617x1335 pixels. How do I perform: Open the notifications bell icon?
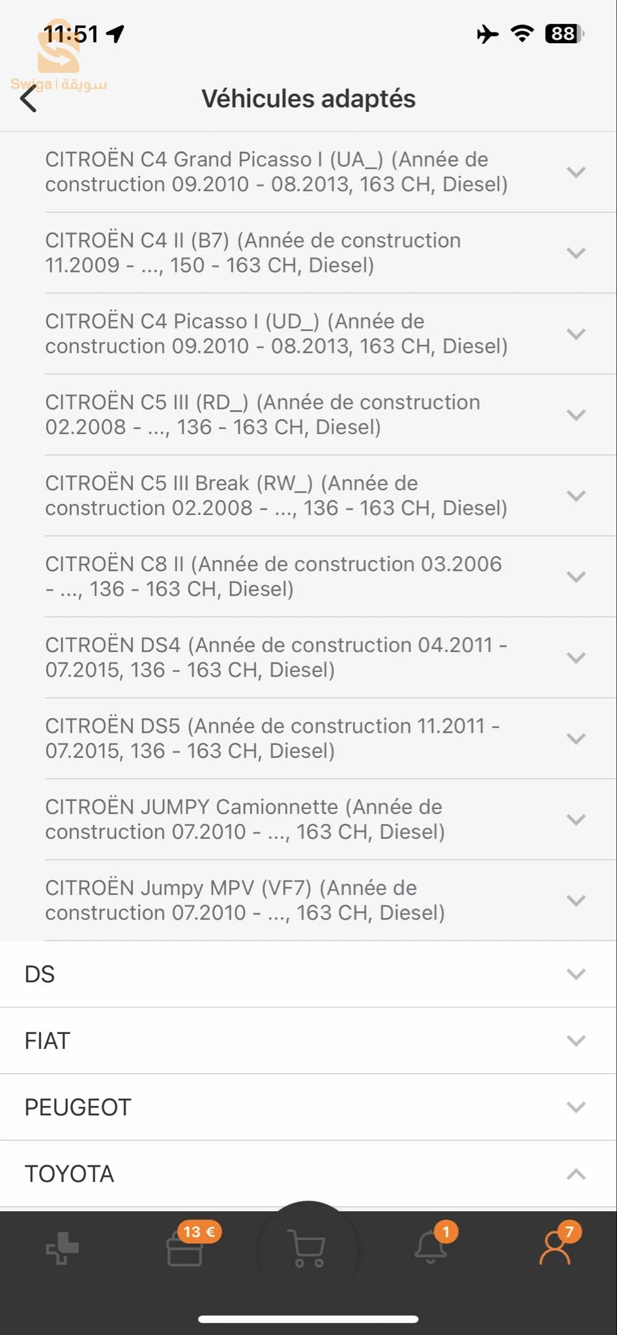[431, 1246]
